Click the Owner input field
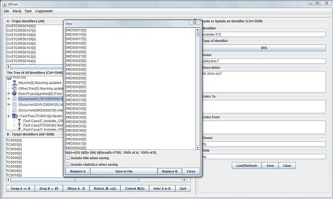Screen dimensions: 333x199 [x=264, y=144]
